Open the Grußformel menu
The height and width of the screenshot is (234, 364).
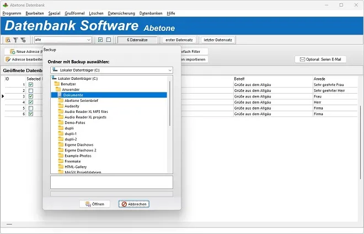point(74,13)
